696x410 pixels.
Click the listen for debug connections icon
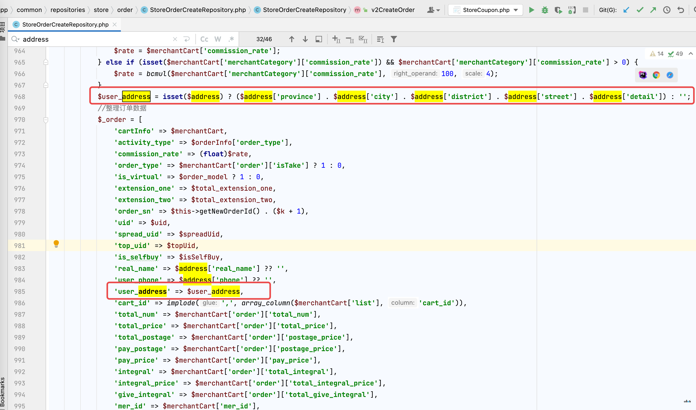[572, 10]
